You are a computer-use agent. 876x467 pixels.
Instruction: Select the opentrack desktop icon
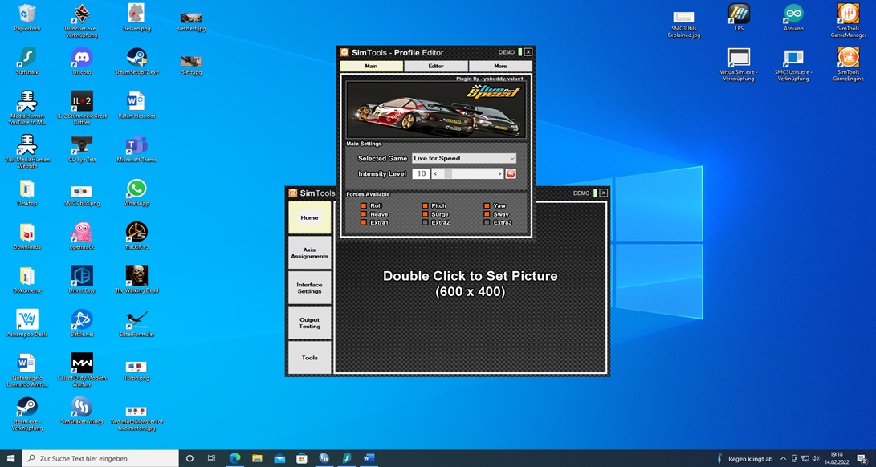(x=82, y=236)
